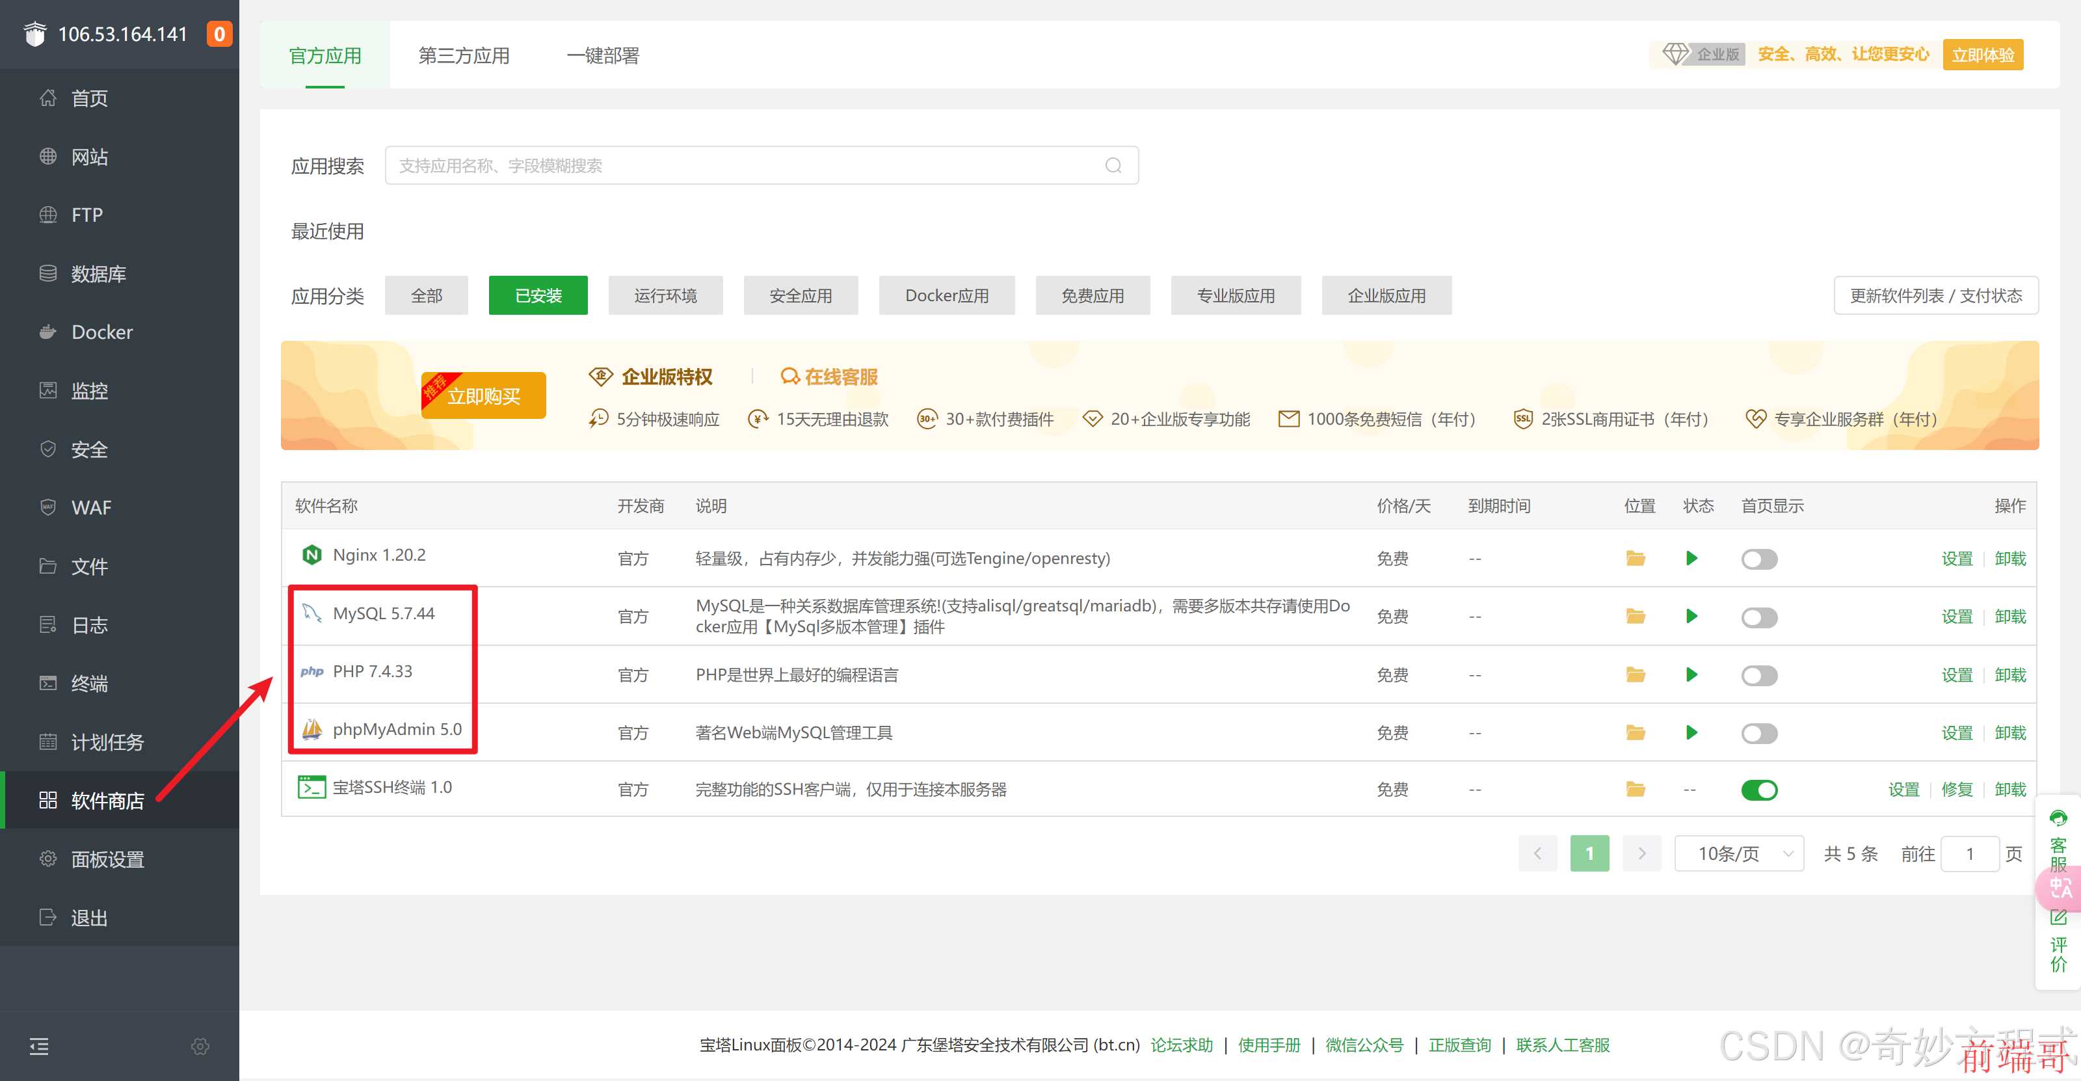Filter apps by 企业版应用 category
The image size is (2081, 1081).
pyautogui.click(x=1386, y=296)
